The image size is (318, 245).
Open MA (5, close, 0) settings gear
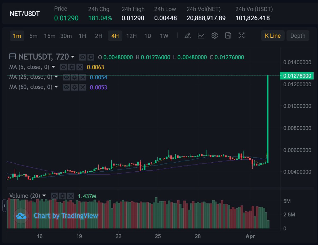click(x=72, y=67)
